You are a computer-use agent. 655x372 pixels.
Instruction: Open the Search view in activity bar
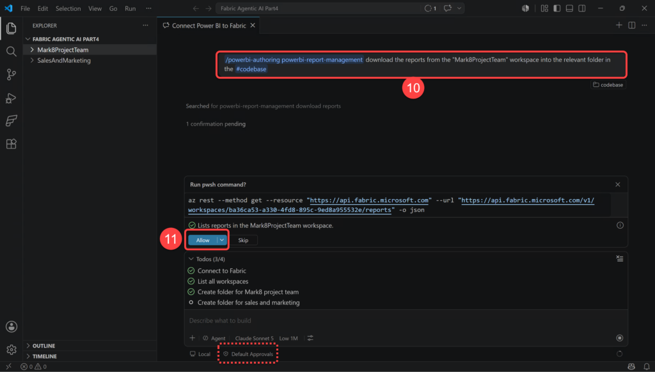[12, 51]
